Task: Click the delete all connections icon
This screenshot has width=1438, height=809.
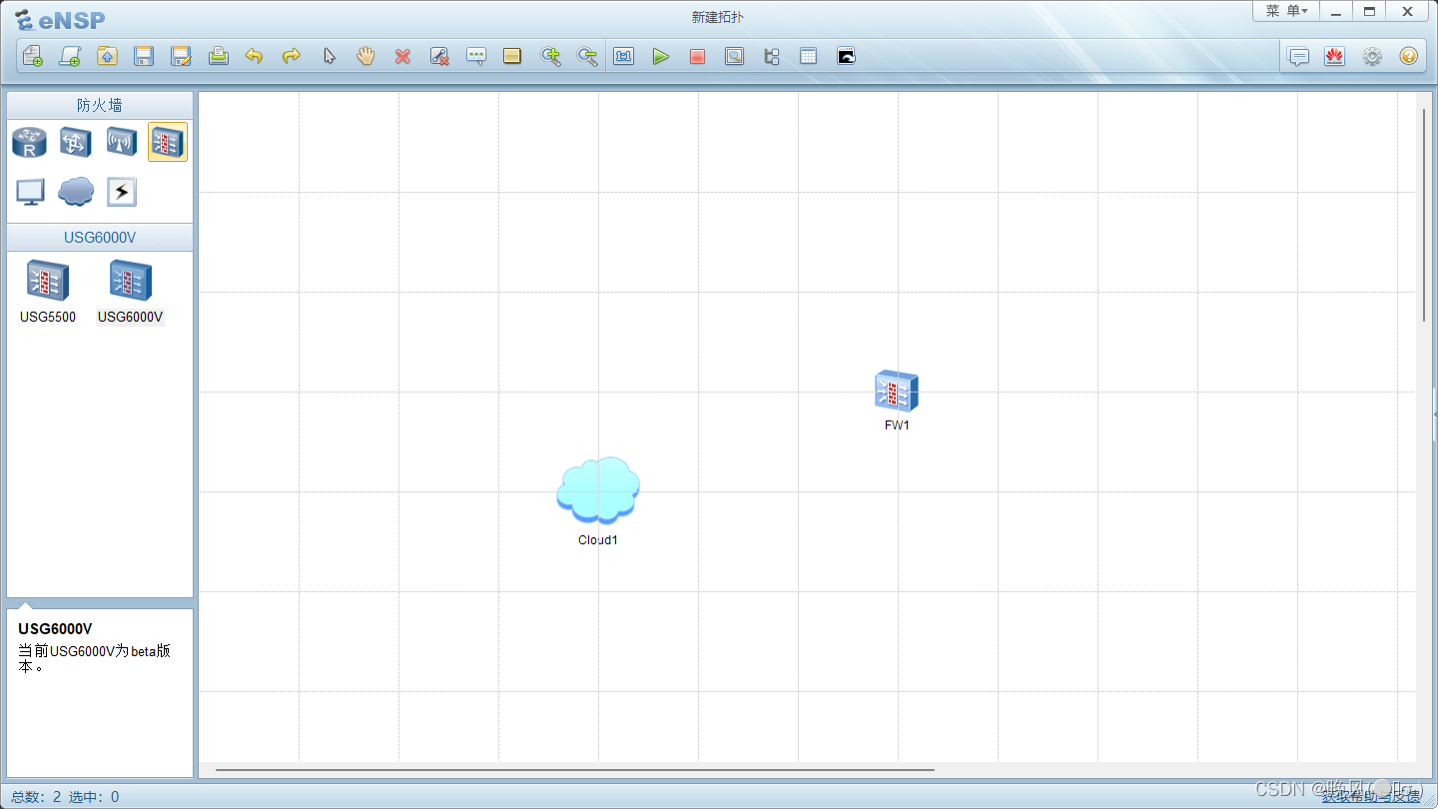Action: point(439,56)
